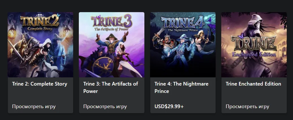Select the Trine 4 logo in artwork
This screenshot has width=293, height=120.
pyautogui.click(x=183, y=23)
